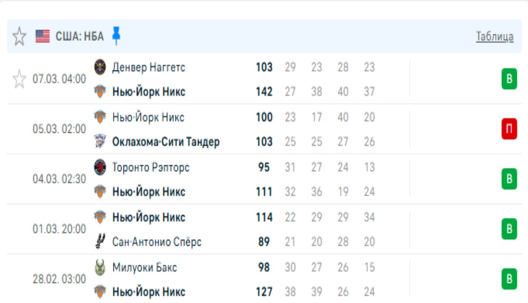Screen dimensions: 528x303
Task: Click the green В badge for Toronto match
Action: click(509, 179)
